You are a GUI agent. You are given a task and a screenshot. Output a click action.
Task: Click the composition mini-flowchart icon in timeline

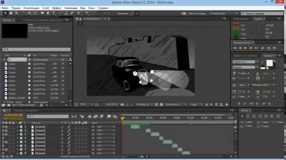[x=74, y=116]
